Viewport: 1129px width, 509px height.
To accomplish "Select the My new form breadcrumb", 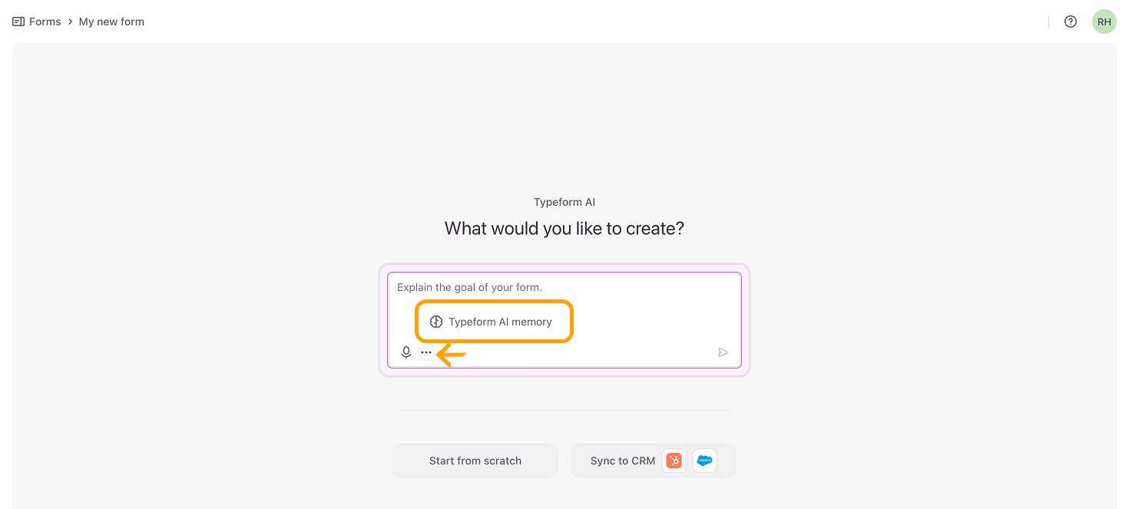I will (x=111, y=21).
